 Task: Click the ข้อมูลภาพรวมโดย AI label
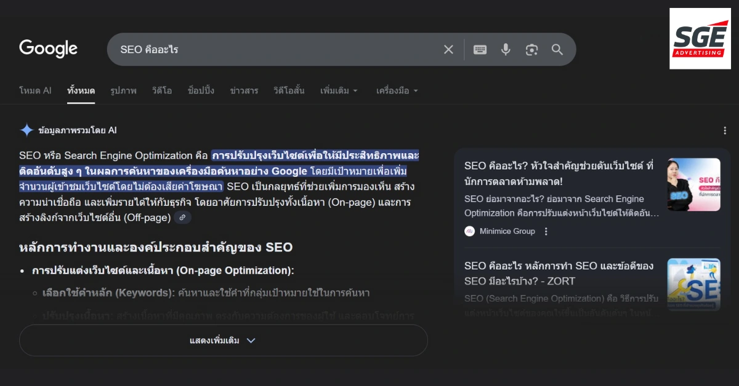(78, 130)
